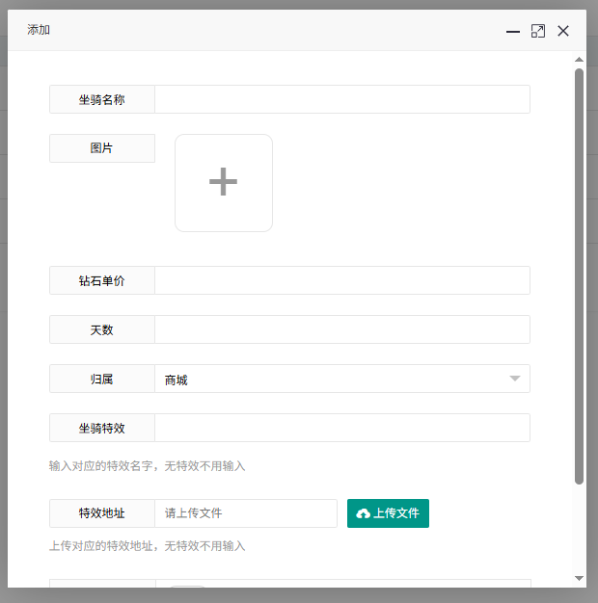Click the 特效地址 field label

pos(102,513)
